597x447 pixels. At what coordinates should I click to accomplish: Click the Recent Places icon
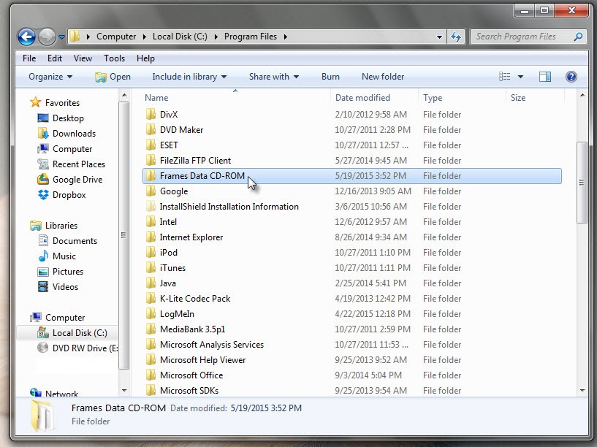tap(43, 164)
